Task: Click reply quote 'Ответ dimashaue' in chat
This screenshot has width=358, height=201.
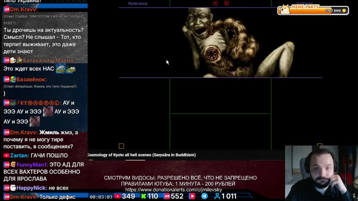Action: tap(40, 87)
